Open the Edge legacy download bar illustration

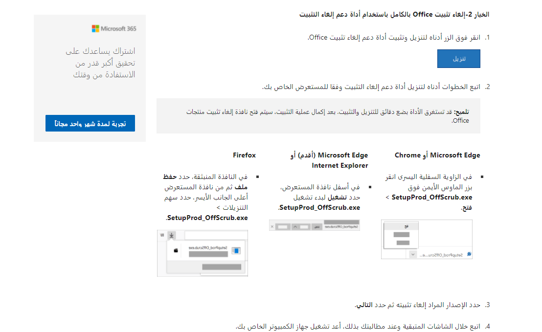315,225
